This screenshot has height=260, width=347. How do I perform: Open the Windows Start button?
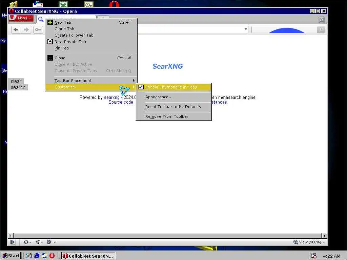[11, 256]
